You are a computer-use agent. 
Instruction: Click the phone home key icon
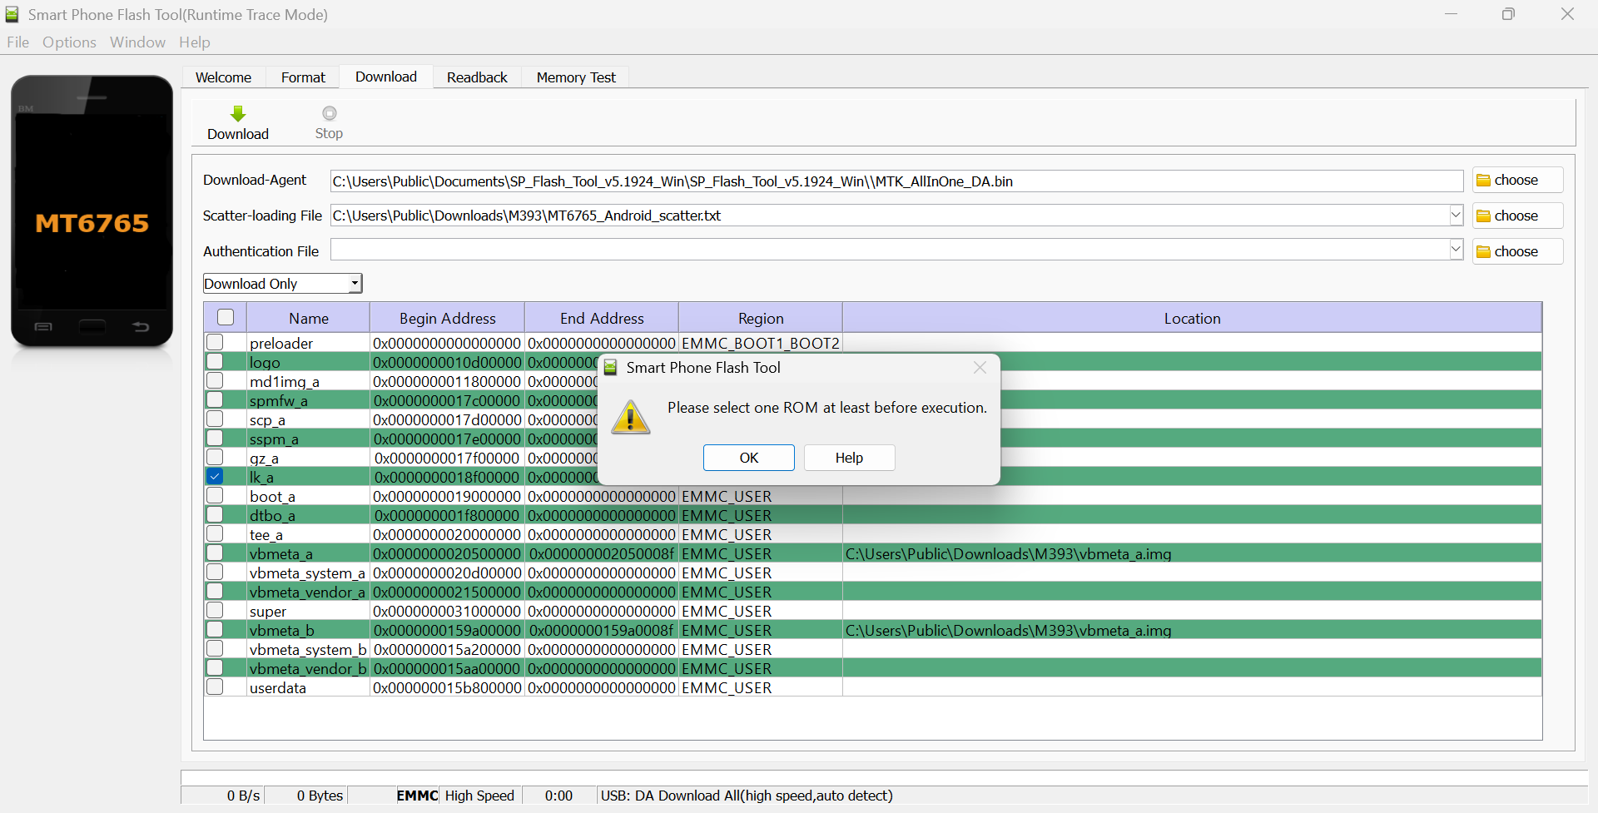(x=92, y=327)
